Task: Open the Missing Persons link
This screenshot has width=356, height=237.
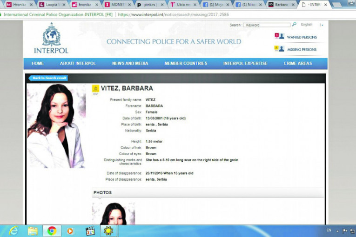Action: coord(302,49)
